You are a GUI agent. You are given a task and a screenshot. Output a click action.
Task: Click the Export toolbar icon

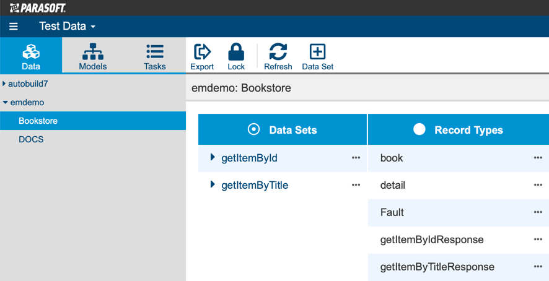(x=202, y=57)
